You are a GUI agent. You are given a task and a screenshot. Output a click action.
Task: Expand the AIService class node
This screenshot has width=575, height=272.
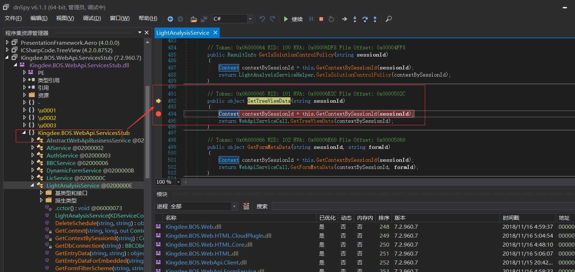33,147
